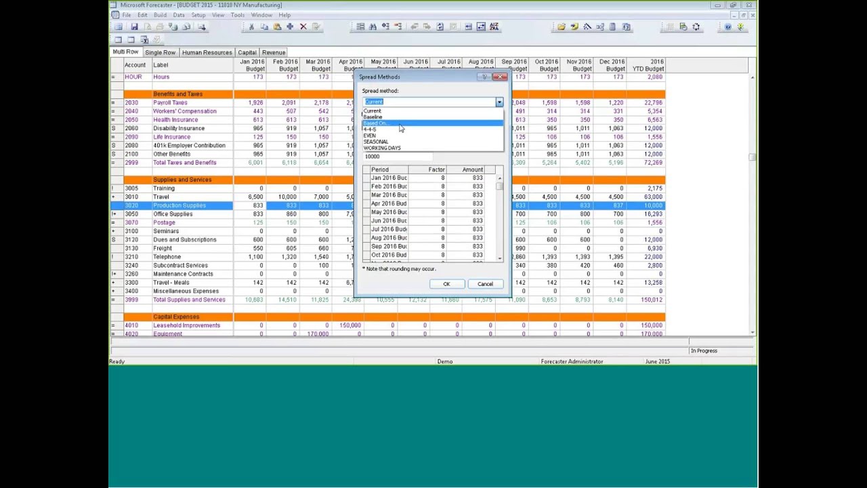Click the blue plus Insert icon
This screenshot has width=867, height=488.
click(290, 27)
